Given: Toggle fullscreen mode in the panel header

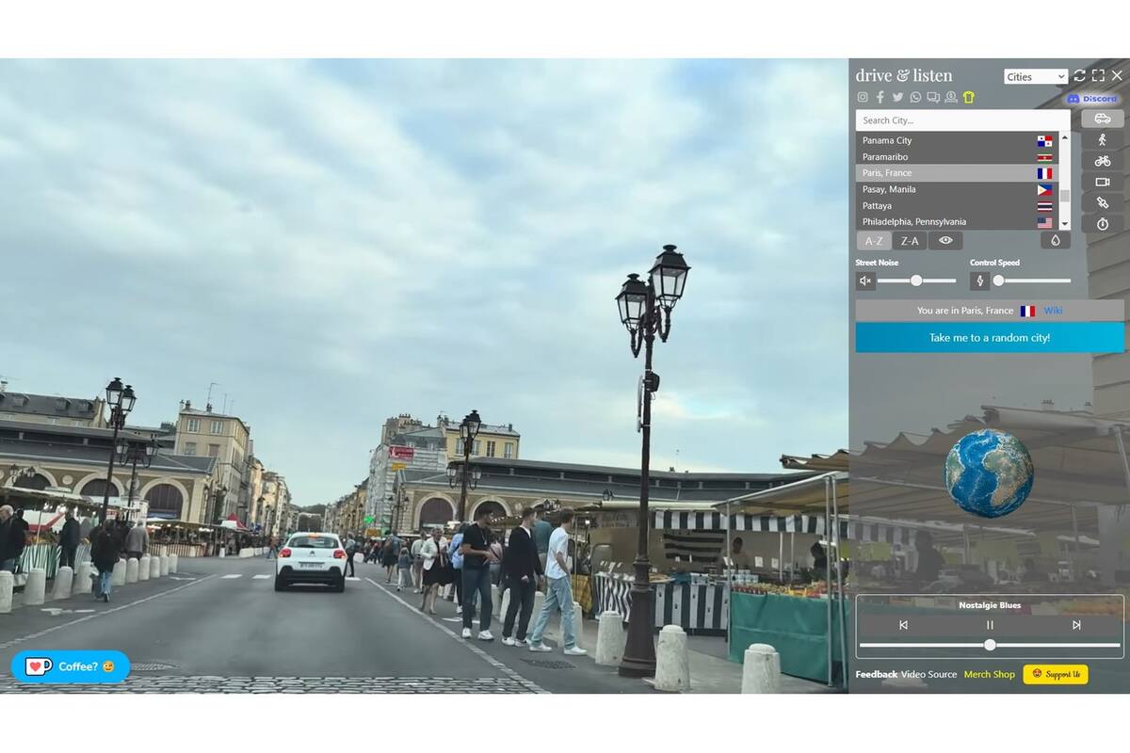Looking at the screenshot, I should [x=1098, y=75].
